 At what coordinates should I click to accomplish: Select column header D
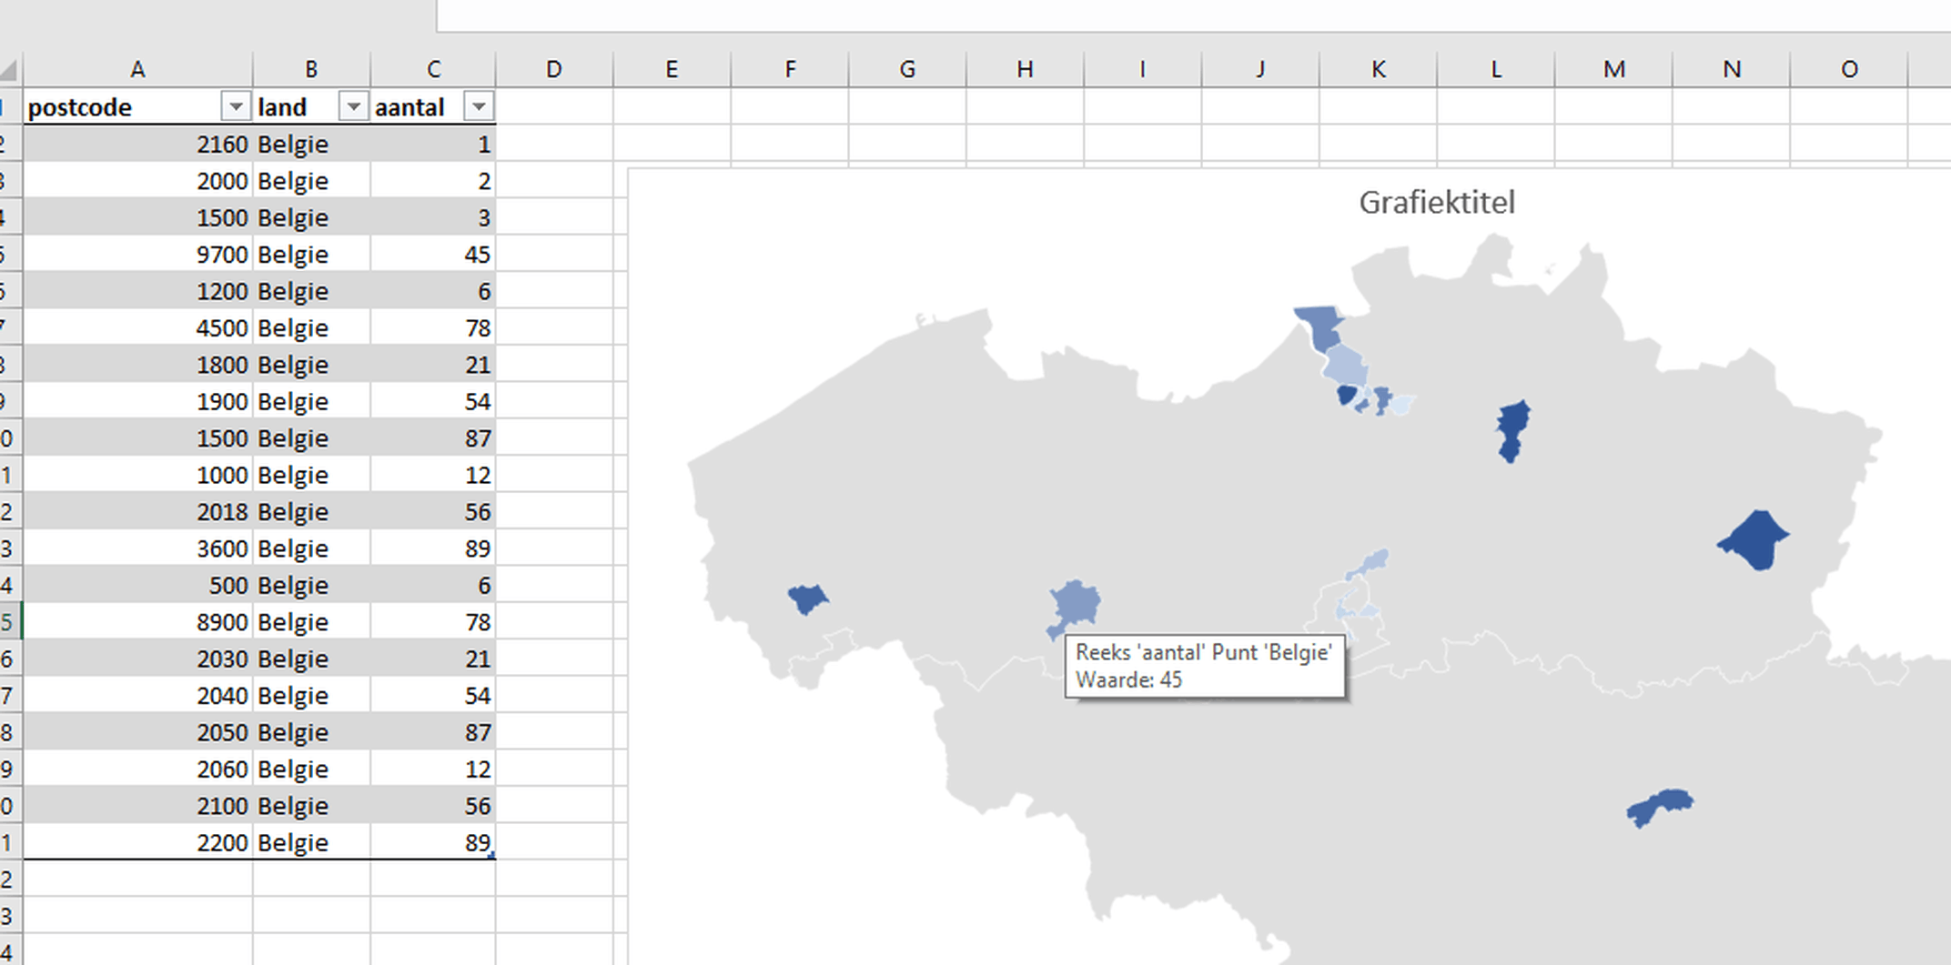coord(553,68)
